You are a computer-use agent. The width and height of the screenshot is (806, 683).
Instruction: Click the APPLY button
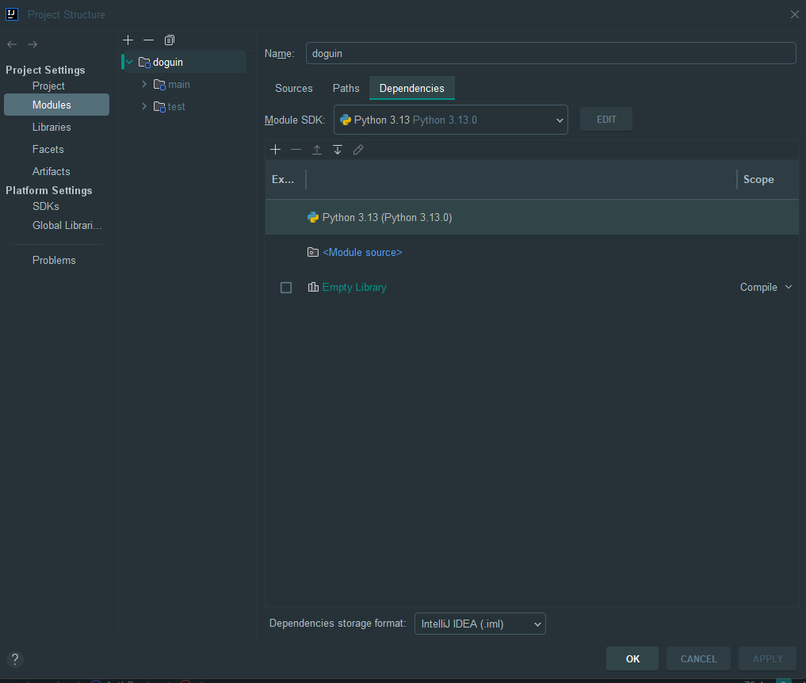(x=767, y=659)
